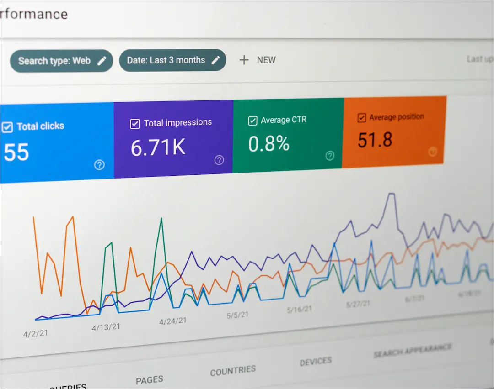Click the "Search type: Web" filter text
Screen dimensions: 494x389
[x=54, y=61]
